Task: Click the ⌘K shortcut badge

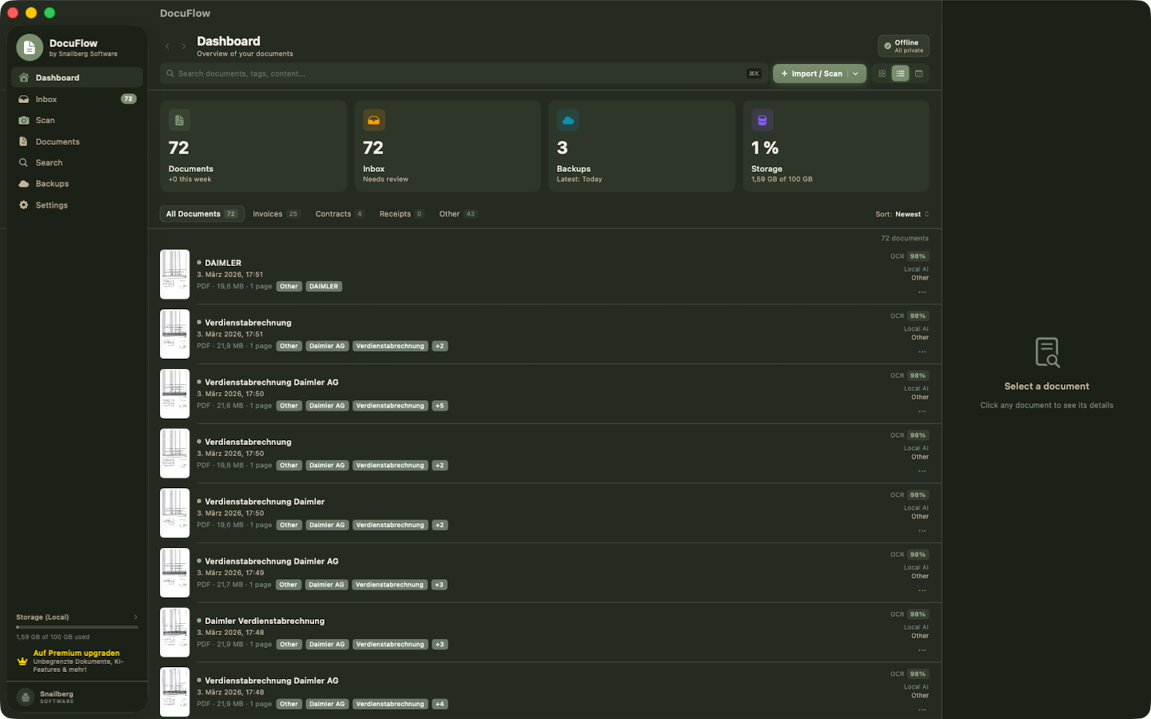Action: pyautogui.click(x=754, y=73)
